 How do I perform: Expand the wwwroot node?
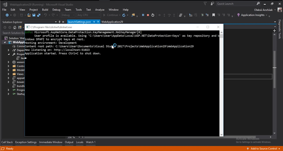8,62
